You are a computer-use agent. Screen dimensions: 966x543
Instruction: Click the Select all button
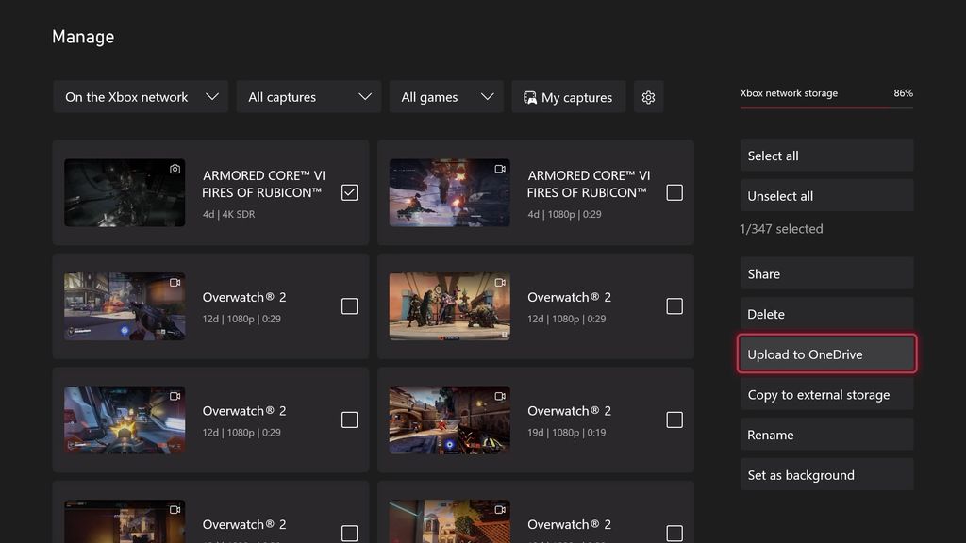(826, 155)
